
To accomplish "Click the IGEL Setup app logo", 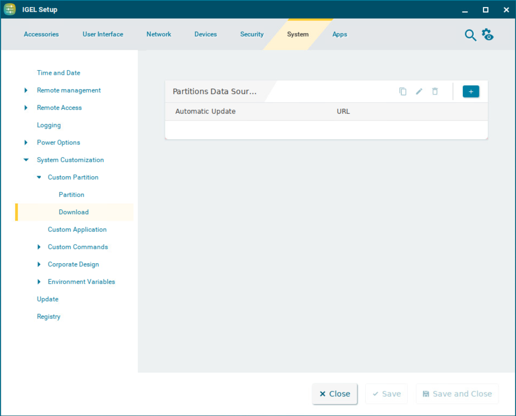I will pos(10,10).
